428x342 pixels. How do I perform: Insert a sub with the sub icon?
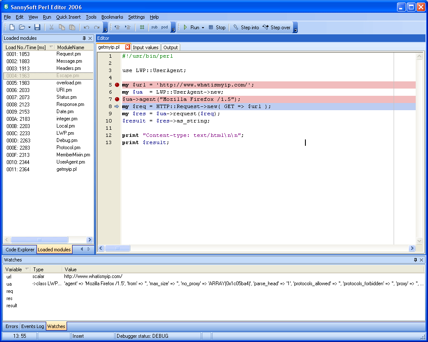154,28
